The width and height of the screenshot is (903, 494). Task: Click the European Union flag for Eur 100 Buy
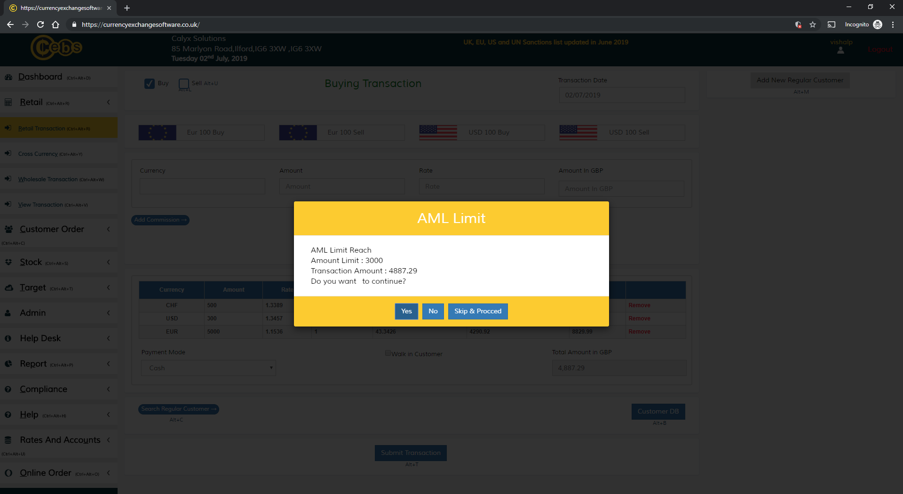click(x=158, y=133)
